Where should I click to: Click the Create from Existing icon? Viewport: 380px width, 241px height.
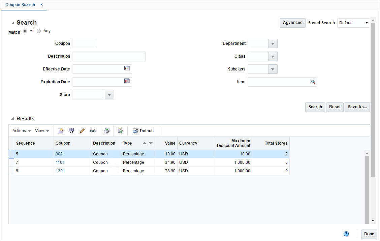pos(71,131)
